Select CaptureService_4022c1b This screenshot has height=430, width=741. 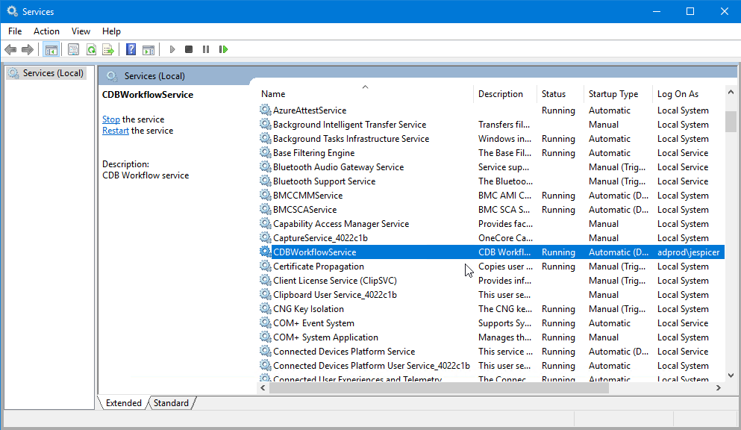[320, 237]
